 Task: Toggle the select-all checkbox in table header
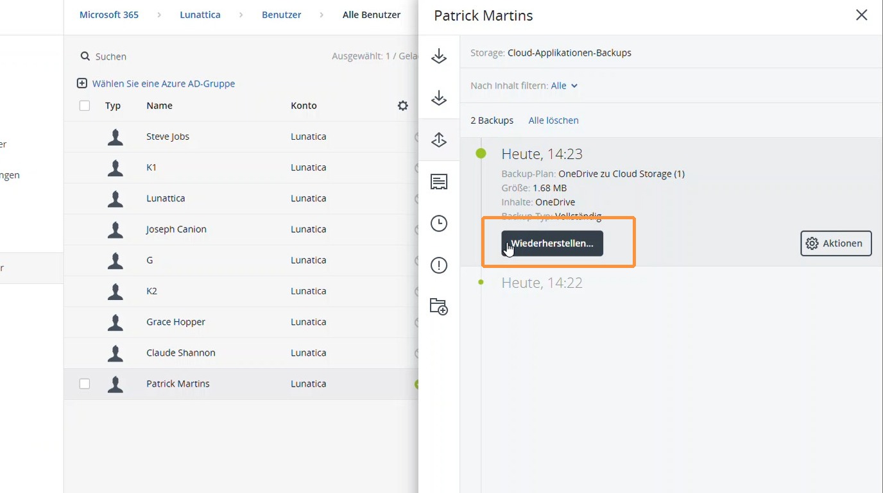85,106
